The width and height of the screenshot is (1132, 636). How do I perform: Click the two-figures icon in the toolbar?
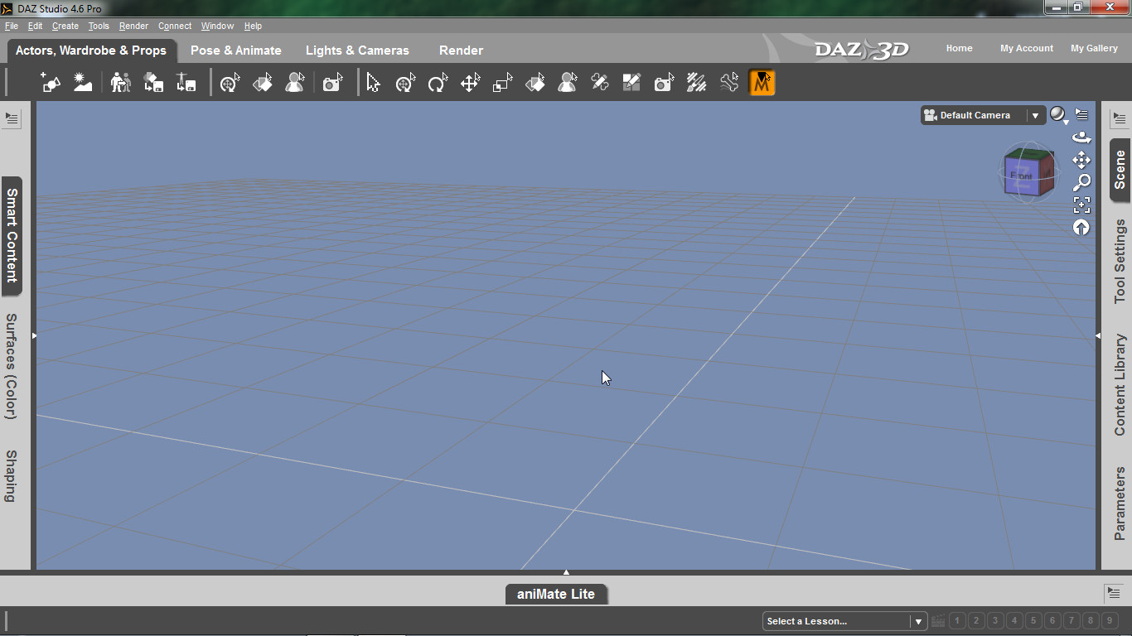pos(121,83)
